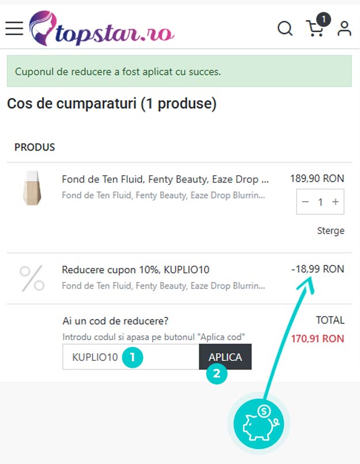Open the Fond de Ten Fluid product title
Viewport: 360px width, 464px height.
coord(165,179)
